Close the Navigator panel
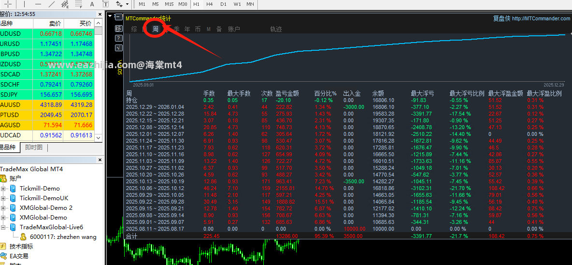The image size is (572, 265). pos(100,160)
